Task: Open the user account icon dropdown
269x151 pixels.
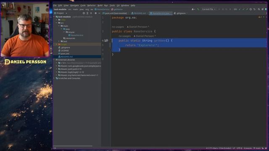Action: tap(193, 9)
